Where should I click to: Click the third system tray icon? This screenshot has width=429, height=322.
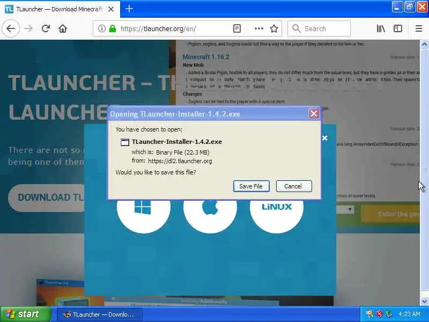pos(389,314)
